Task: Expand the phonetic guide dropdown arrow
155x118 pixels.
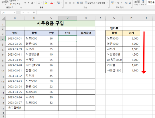Action: (x=61, y=3)
